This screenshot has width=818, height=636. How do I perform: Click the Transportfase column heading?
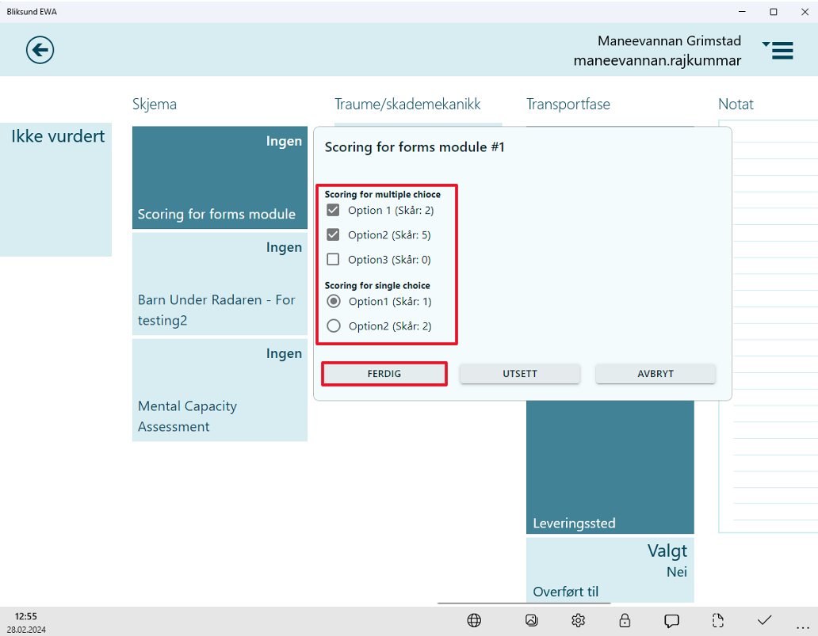tap(568, 105)
